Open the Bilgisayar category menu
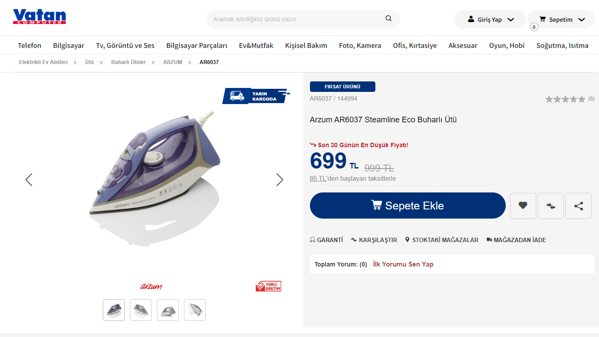Viewport: 599px width, 337px height. pos(68,45)
